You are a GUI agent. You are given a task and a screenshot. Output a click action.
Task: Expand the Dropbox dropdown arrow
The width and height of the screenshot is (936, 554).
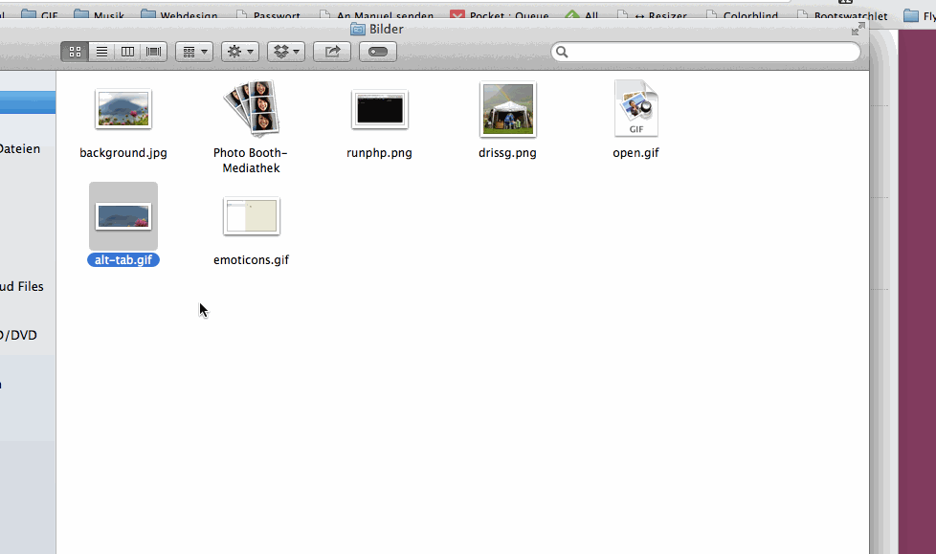[x=294, y=52]
